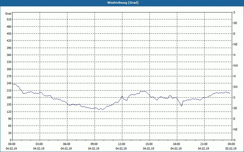Pick the SW compass label
Image resolution: width=244 pixels, height=152 pixels.
[235, 87]
